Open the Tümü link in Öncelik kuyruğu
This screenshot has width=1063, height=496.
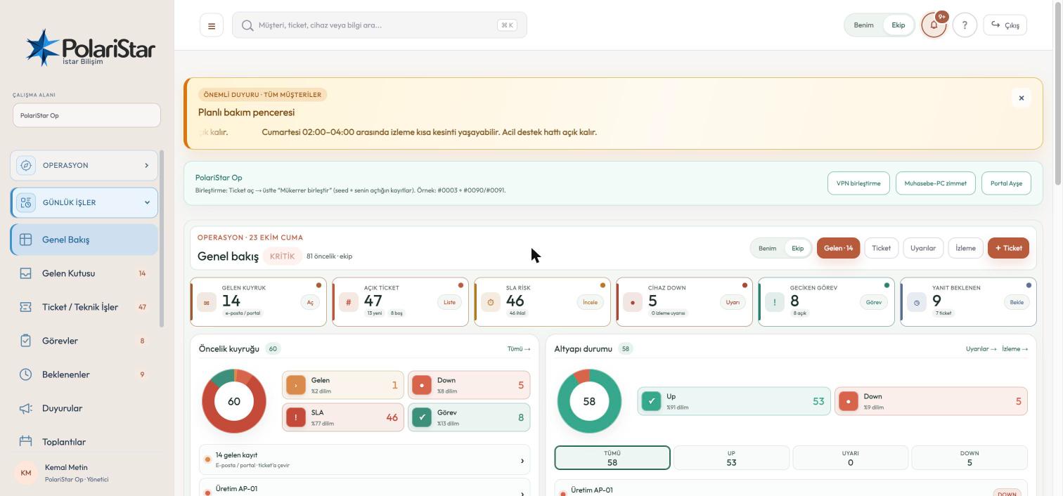pyautogui.click(x=519, y=348)
